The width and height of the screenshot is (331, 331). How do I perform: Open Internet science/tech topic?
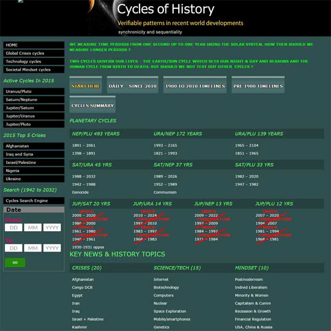[161, 280]
